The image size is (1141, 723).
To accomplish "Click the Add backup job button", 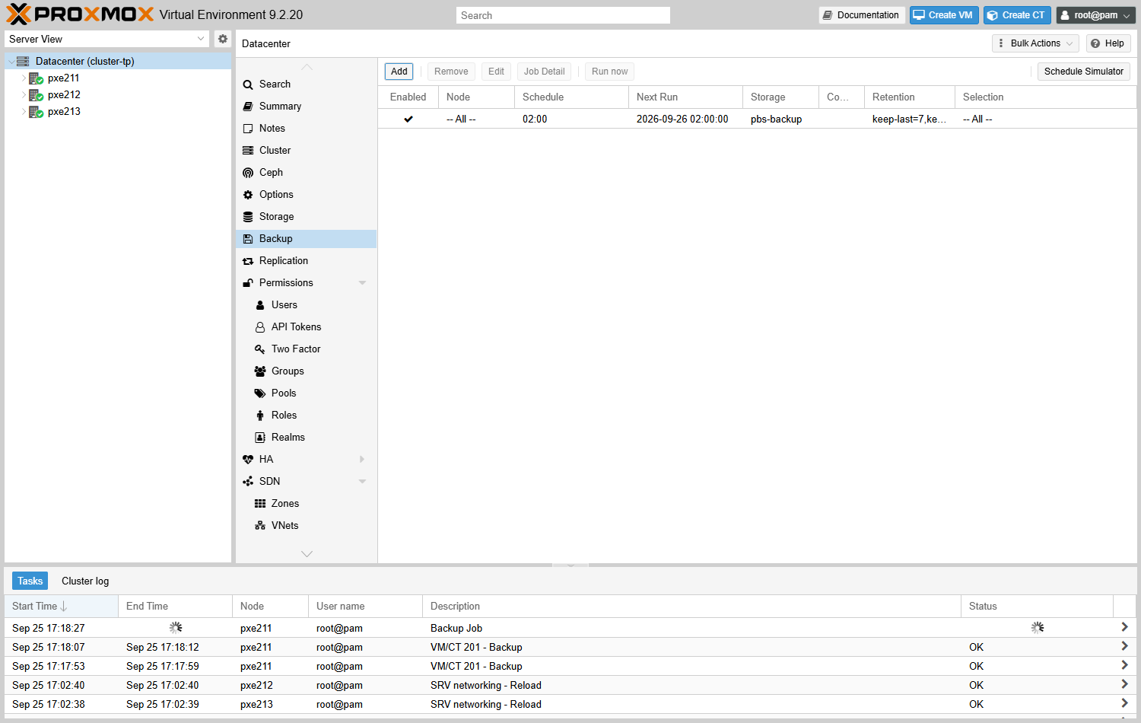I will (399, 72).
